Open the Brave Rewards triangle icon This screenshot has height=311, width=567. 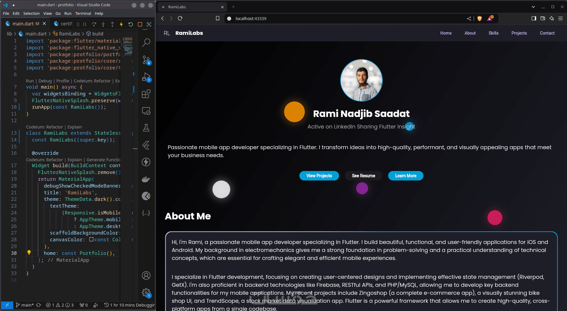(490, 18)
